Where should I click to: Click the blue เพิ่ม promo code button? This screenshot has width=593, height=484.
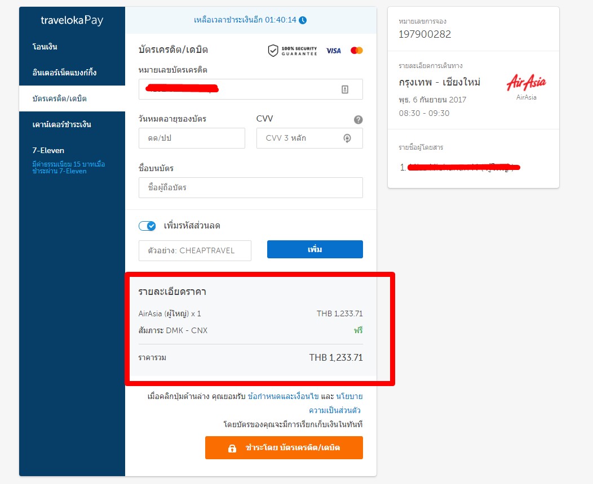click(x=315, y=249)
